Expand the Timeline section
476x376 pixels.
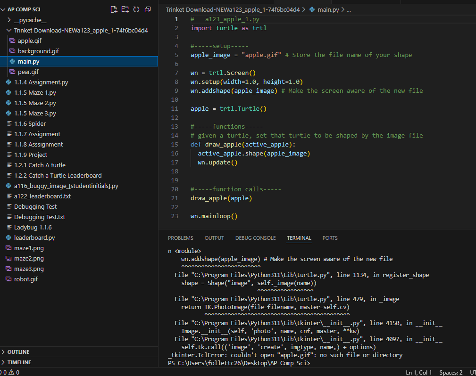[x=19, y=362]
